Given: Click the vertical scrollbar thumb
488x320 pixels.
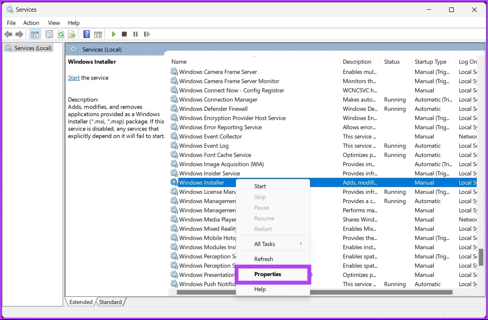Looking at the screenshot, I should pos(481,257).
